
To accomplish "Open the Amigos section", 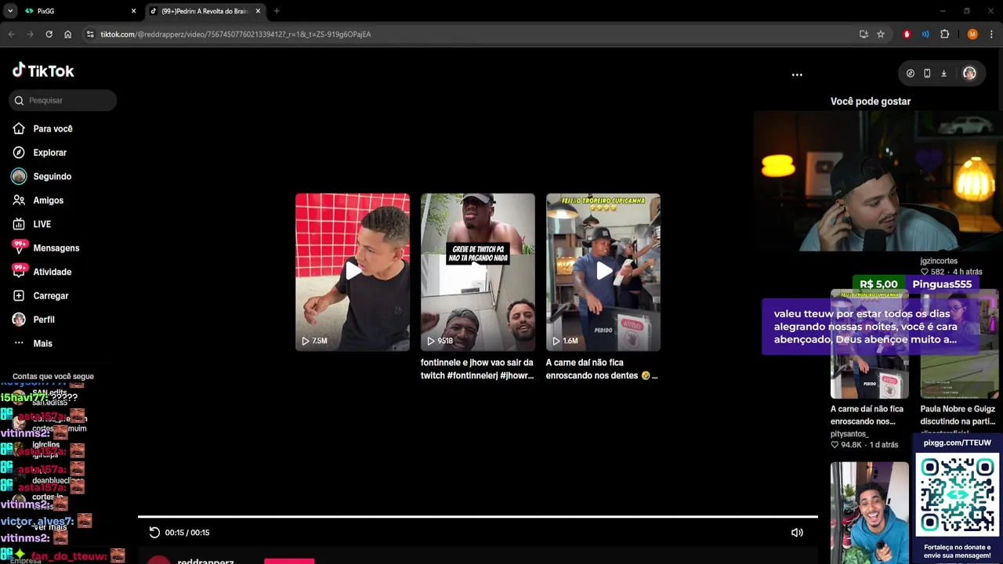I will (x=48, y=201).
